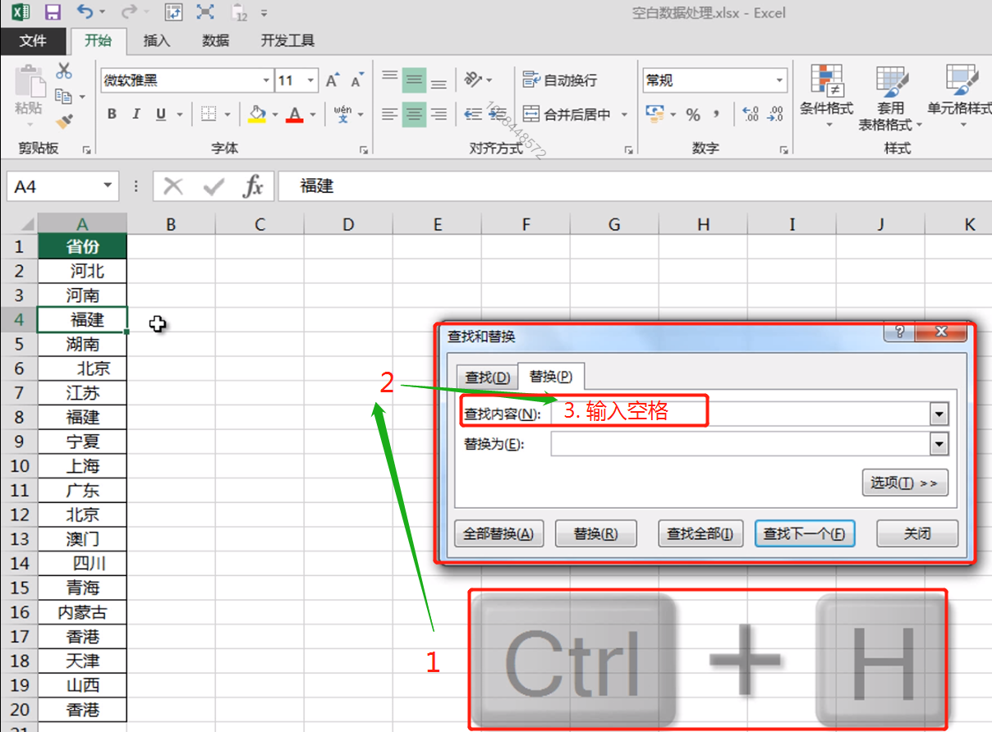The width and height of the screenshot is (992, 732).
Task: Switch to the 开始 ribbon tab
Action: pyautogui.click(x=98, y=41)
